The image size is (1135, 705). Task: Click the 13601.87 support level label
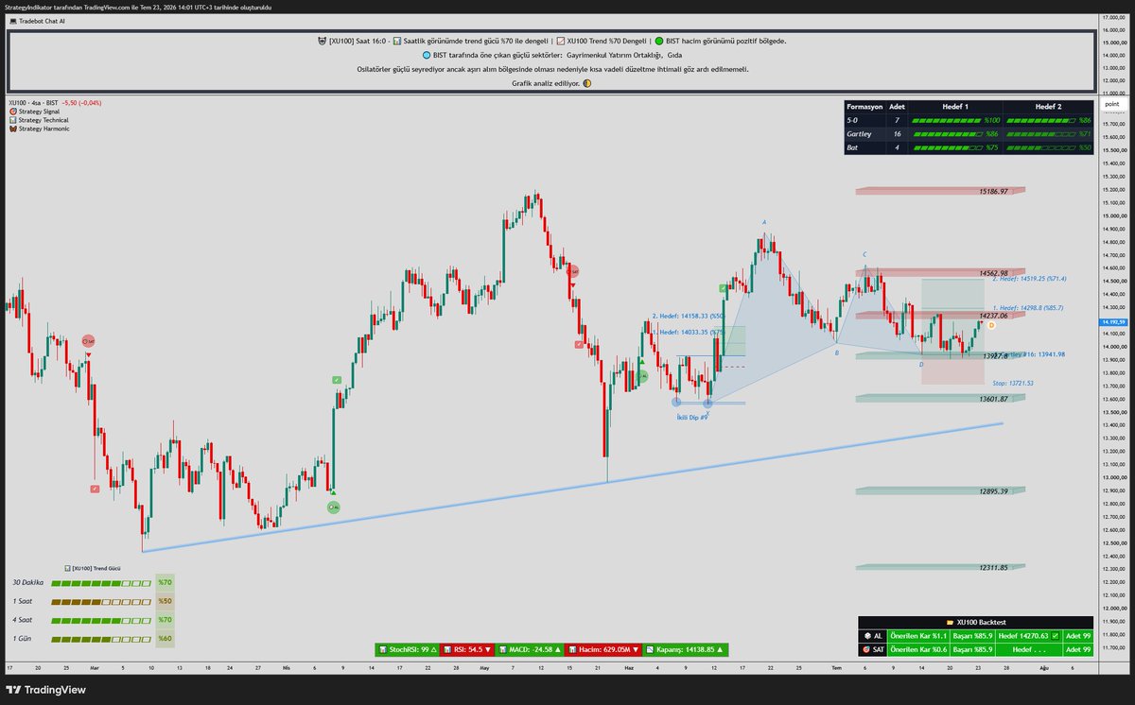993,399
